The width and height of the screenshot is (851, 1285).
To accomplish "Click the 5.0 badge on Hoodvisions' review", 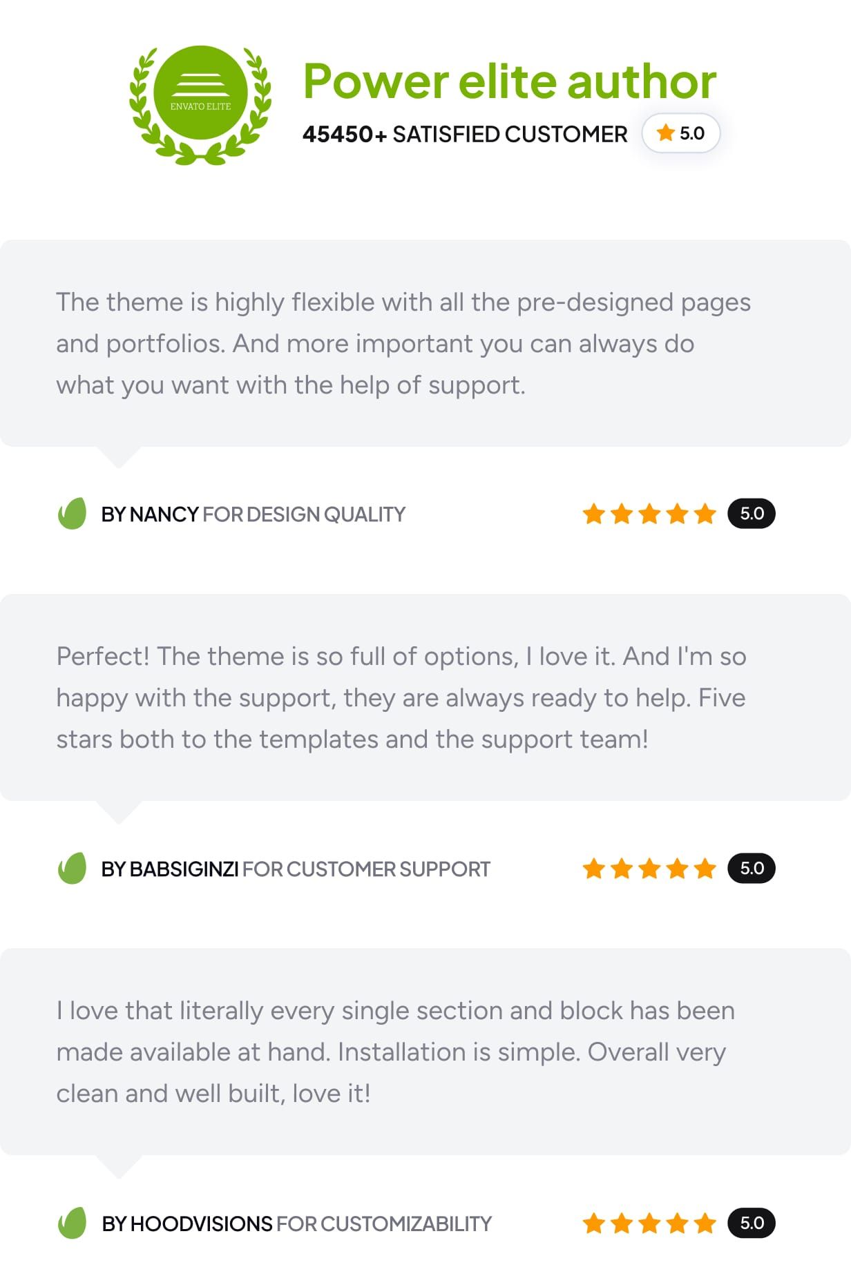I will point(752,1223).
